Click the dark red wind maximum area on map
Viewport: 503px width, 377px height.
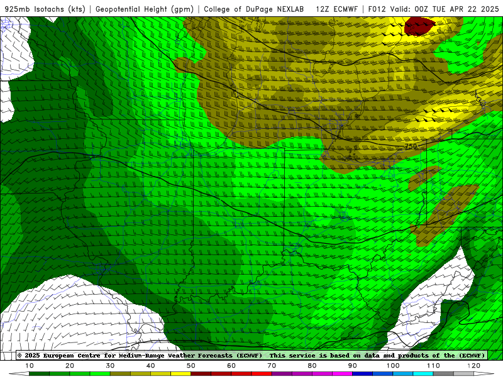point(419,26)
